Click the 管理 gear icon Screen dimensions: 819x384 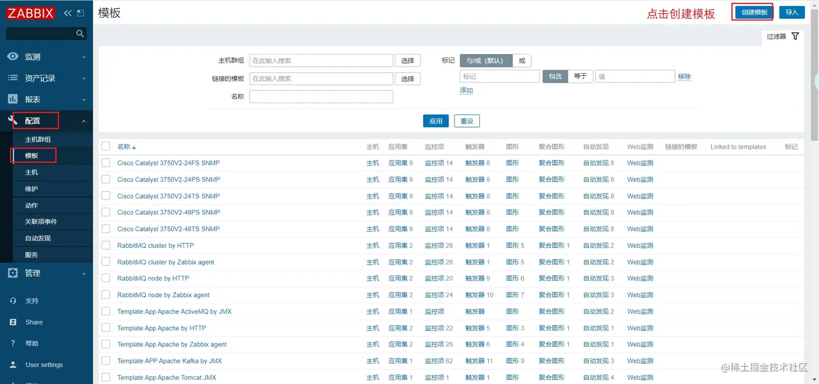(13, 273)
